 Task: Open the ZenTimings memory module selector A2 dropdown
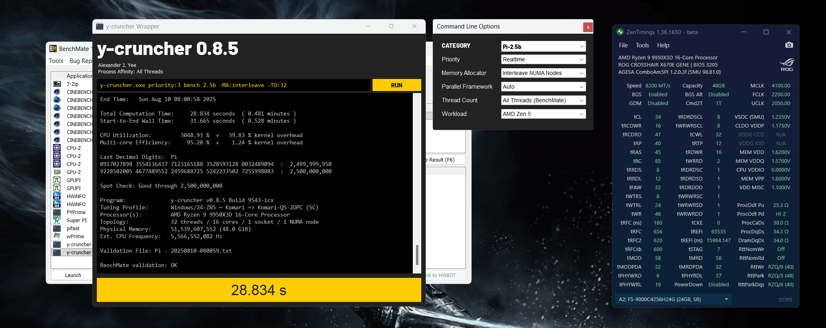673,299
